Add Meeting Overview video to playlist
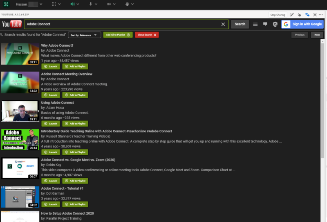The image size is (327, 222). tap(75, 95)
